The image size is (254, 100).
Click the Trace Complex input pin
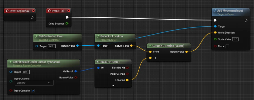[11, 91]
